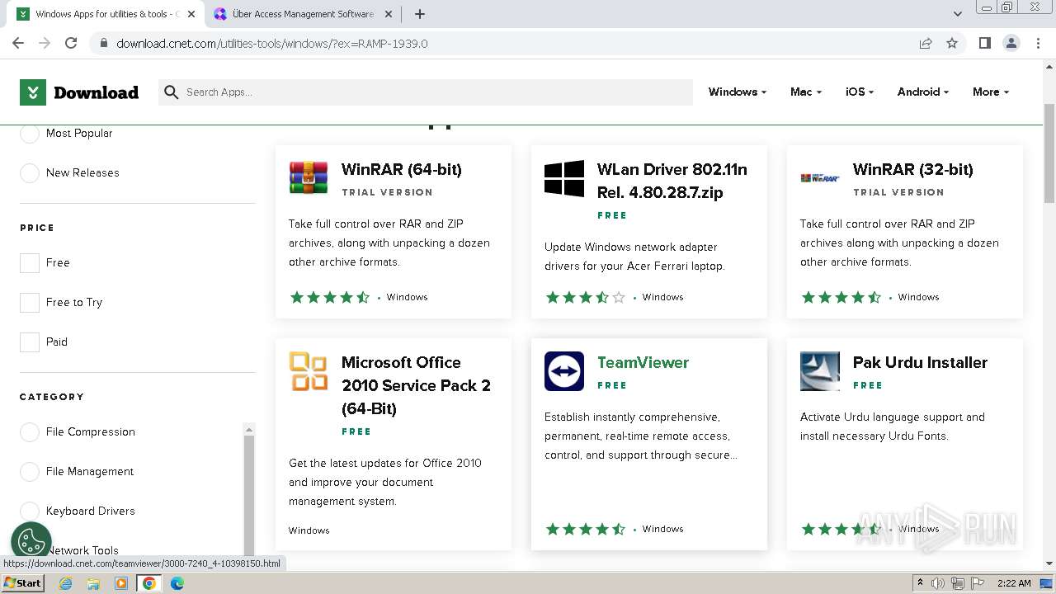Click the TeamViewer star rating

(x=586, y=530)
